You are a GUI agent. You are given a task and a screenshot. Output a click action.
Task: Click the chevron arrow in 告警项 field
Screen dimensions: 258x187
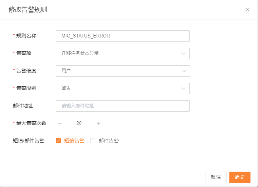click(184, 54)
